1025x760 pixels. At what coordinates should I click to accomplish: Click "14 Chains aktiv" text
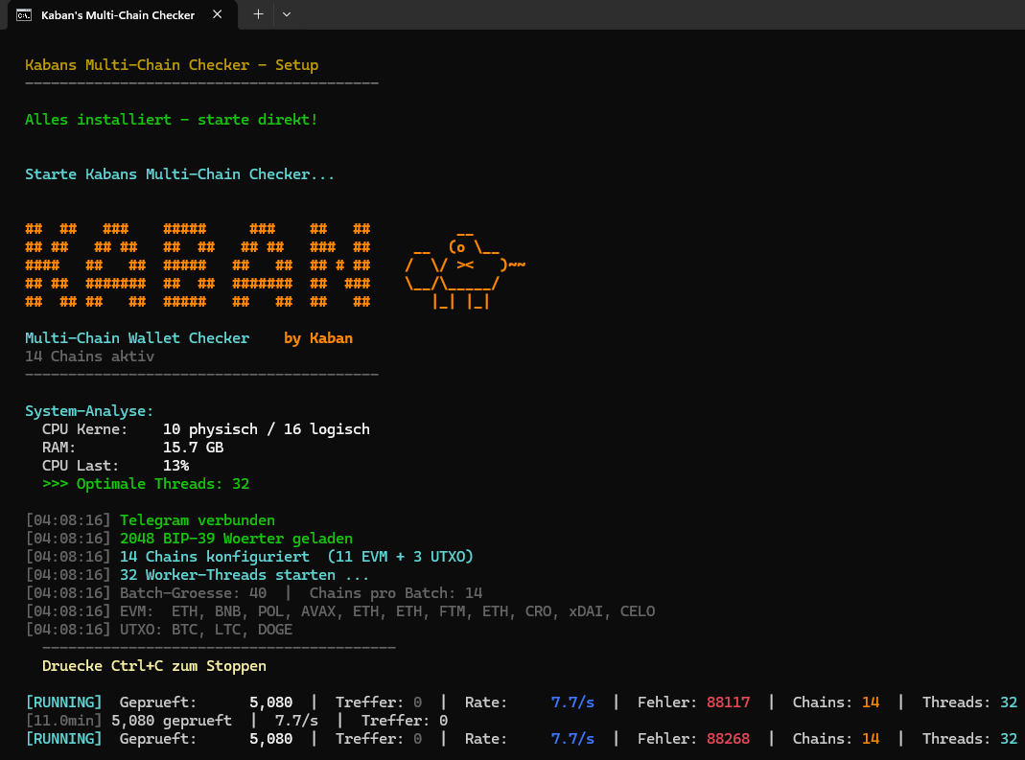[x=89, y=357]
